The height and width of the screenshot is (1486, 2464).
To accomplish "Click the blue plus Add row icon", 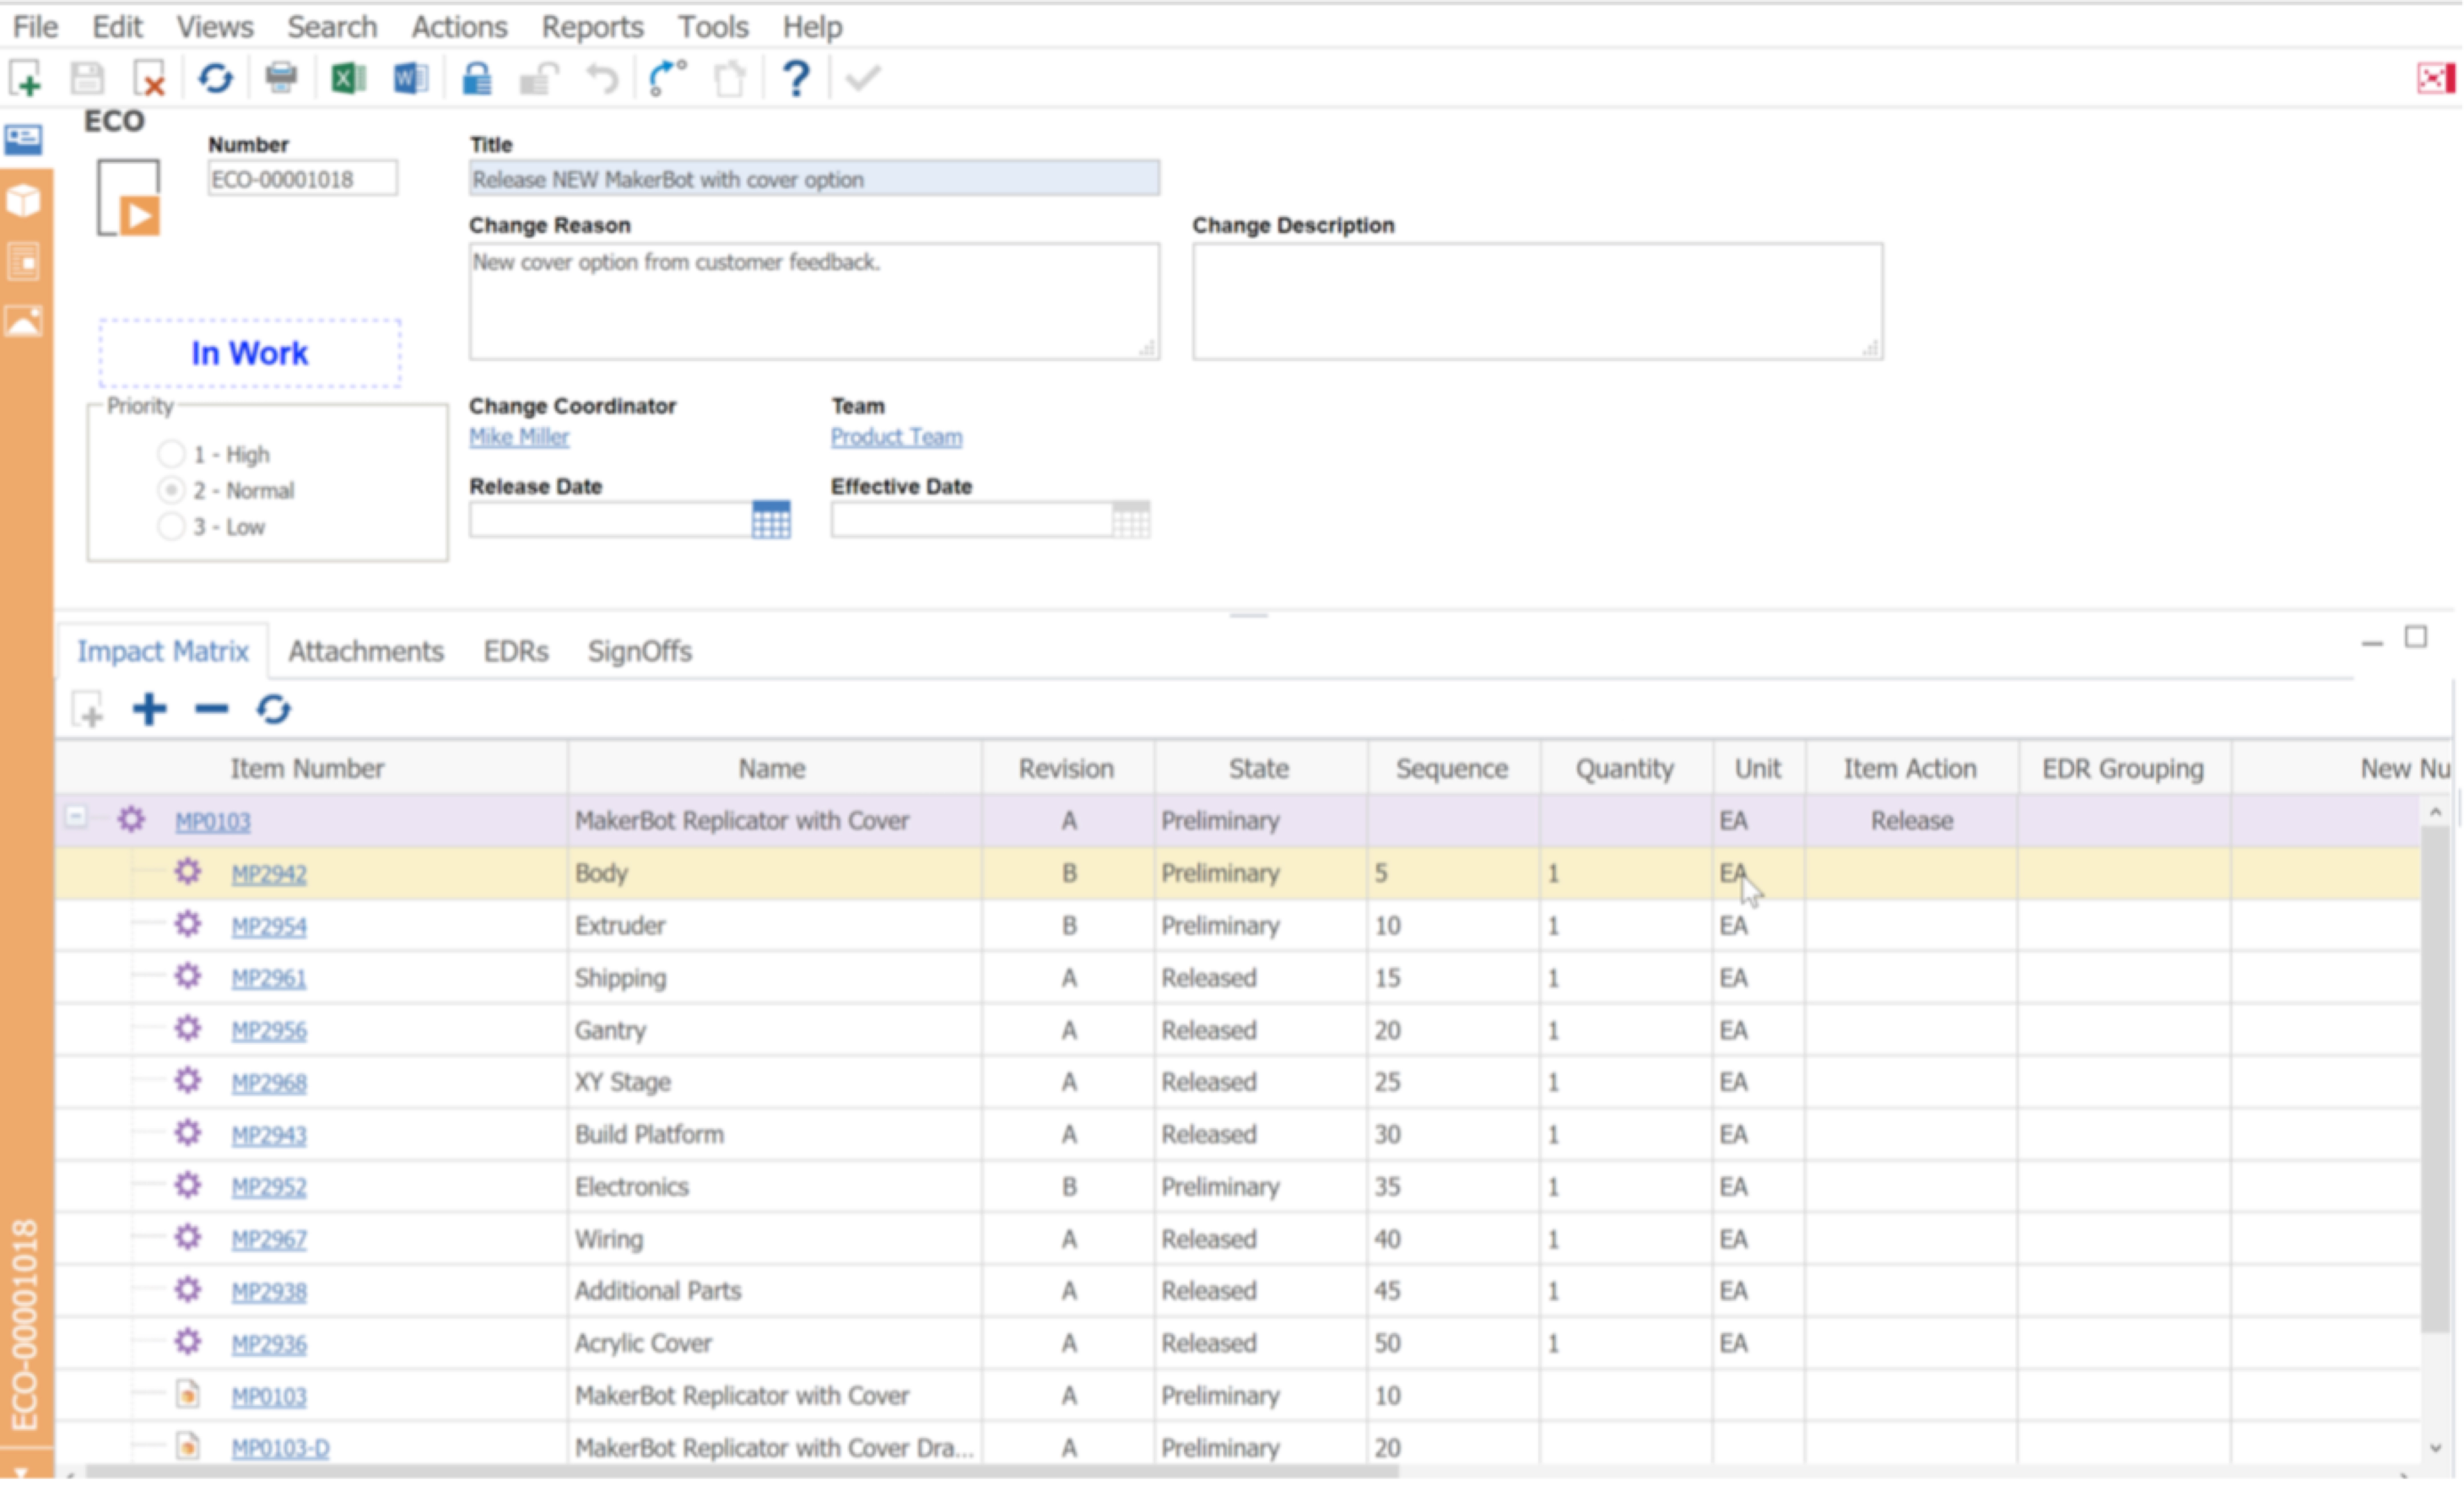I will (x=150, y=709).
